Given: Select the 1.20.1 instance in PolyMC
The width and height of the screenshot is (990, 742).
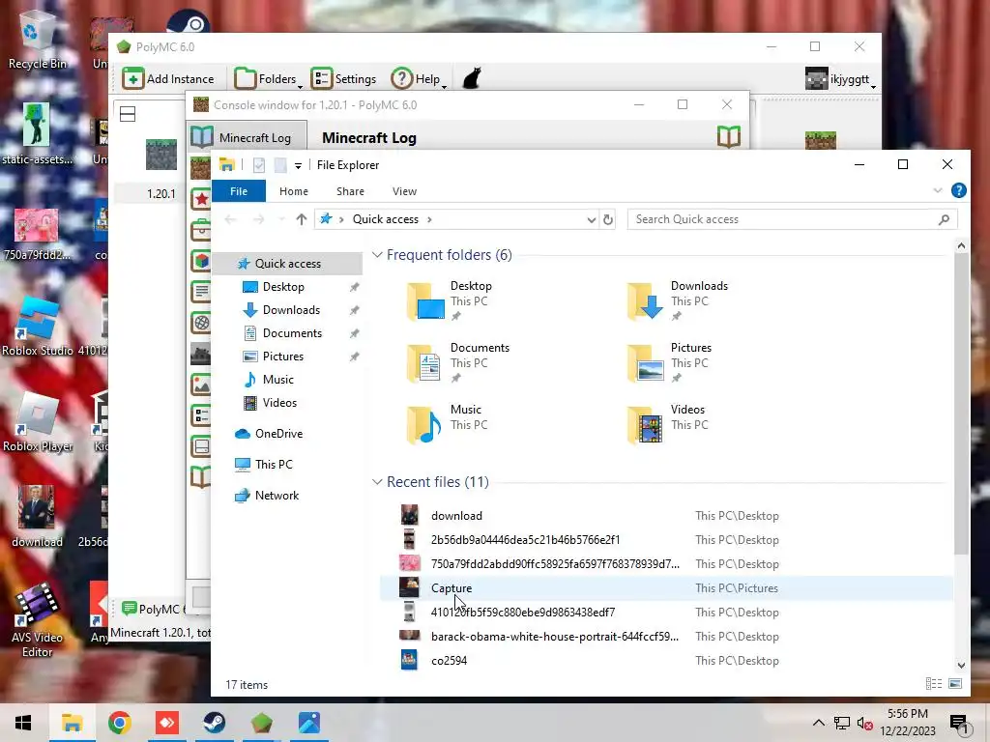Looking at the screenshot, I should coord(161,169).
